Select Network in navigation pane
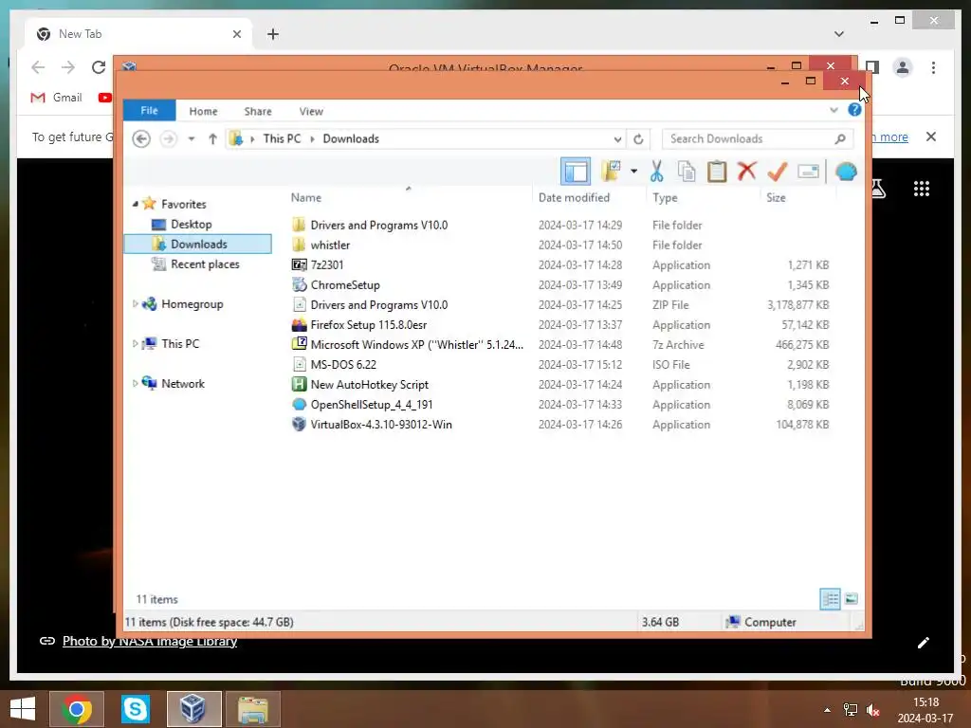The height and width of the screenshot is (728, 971). [183, 383]
